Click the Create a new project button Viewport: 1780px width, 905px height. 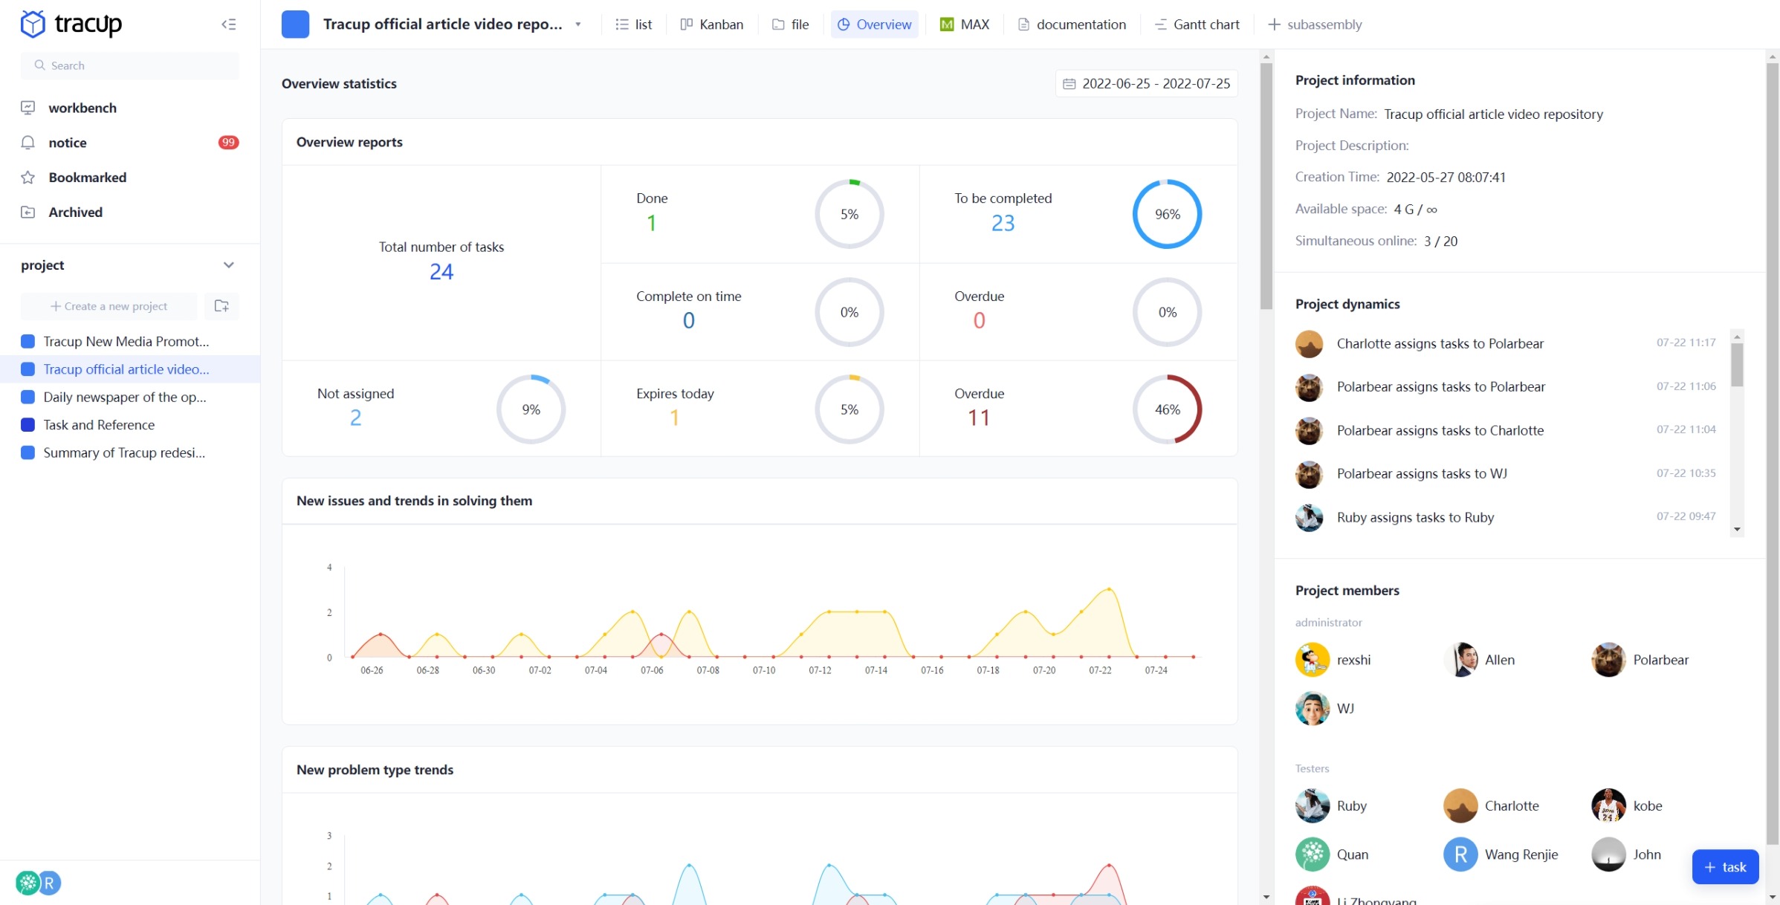click(x=109, y=305)
